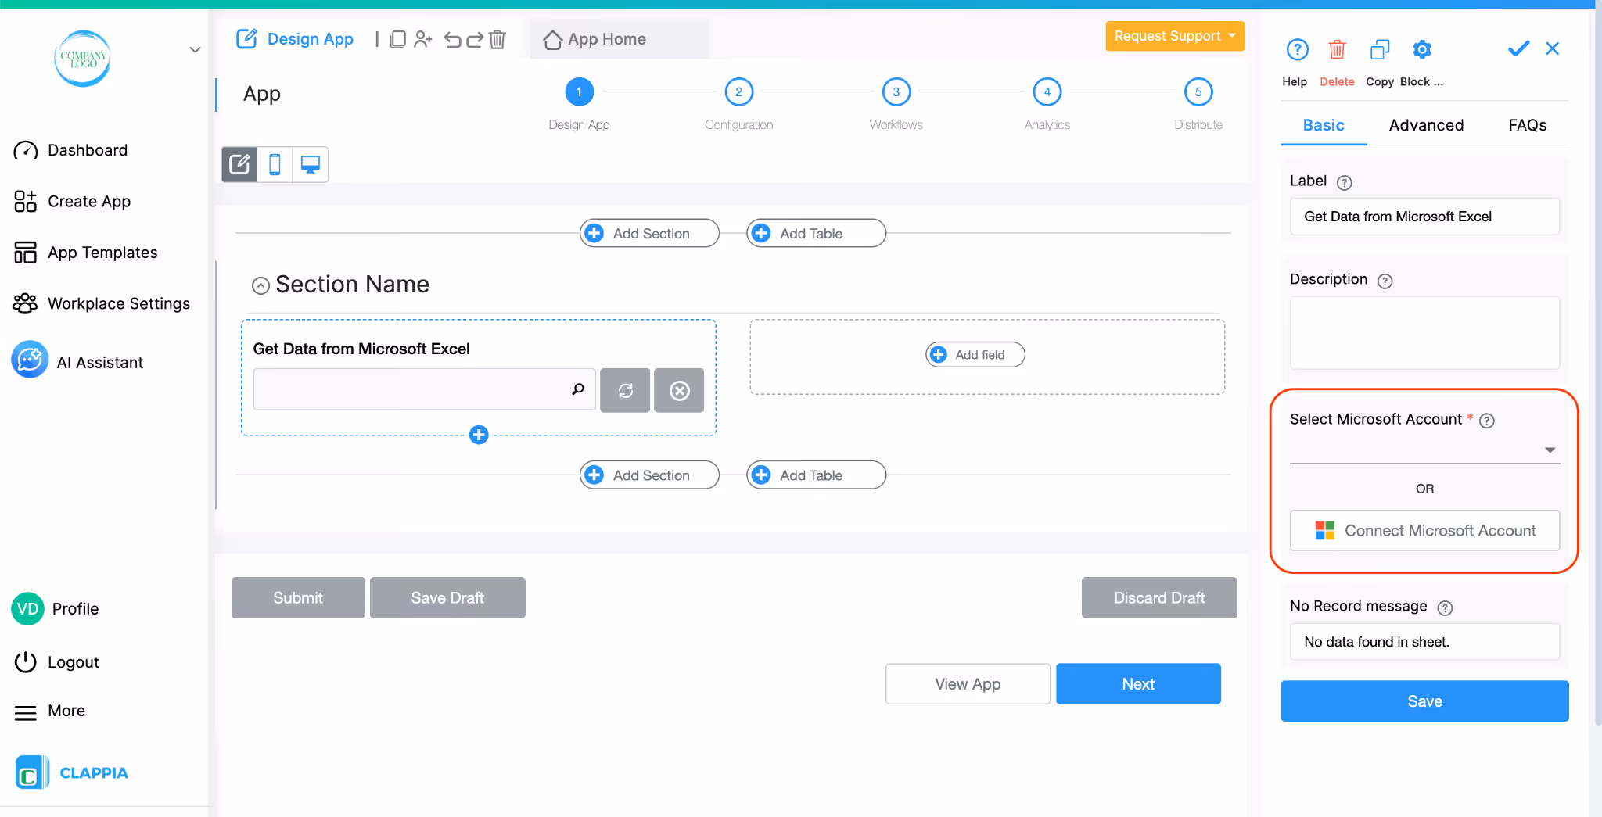This screenshot has height=817, width=1602.
Task: Click the Design App edit icon
Action: [246, 38]
